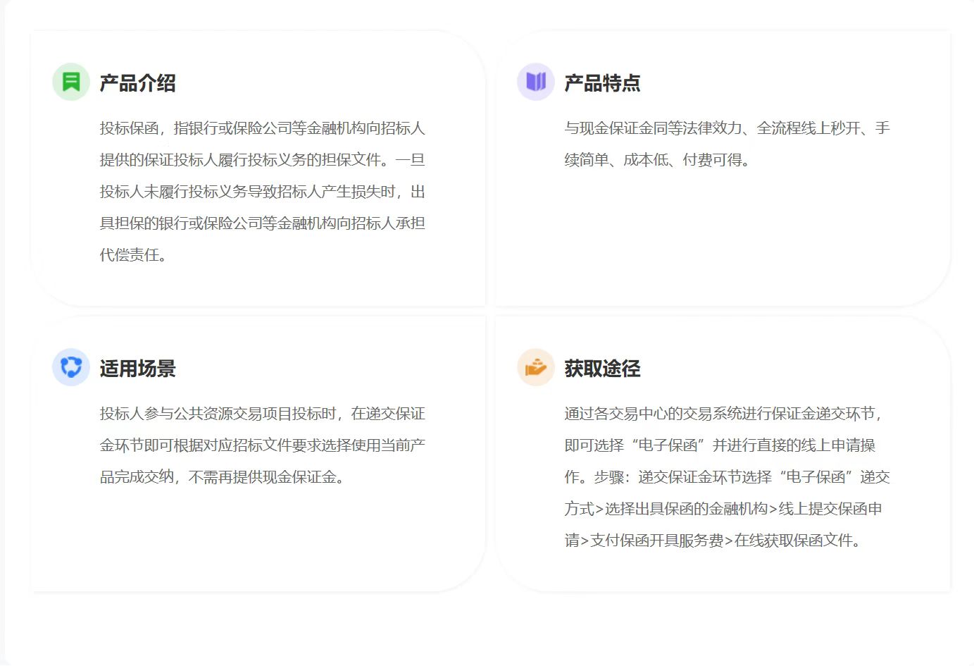Screen dimensions: 974x666
Task: Click the purple book icon beside 产品特点
Action: point(536,82)
